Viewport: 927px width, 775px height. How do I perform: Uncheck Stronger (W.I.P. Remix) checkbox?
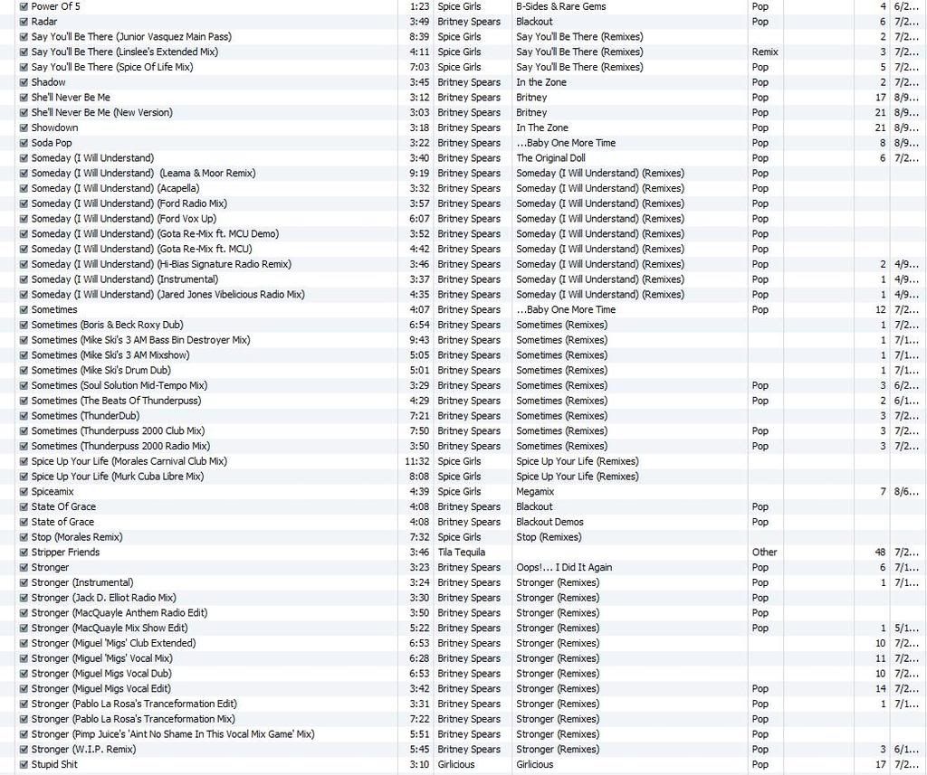24,750
